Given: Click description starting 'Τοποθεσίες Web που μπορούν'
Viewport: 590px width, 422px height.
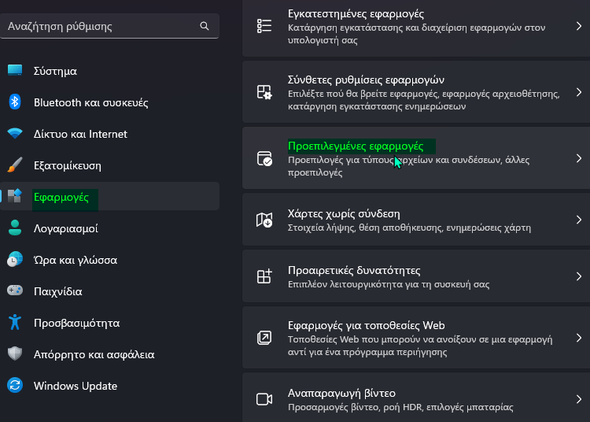Looking at the screenshot, I should click(420, 346).
